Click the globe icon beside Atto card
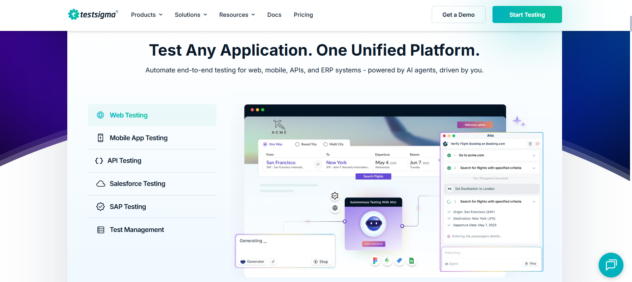Image resolution: width=632 pixels, height=282 pixels. coord(335,208)
